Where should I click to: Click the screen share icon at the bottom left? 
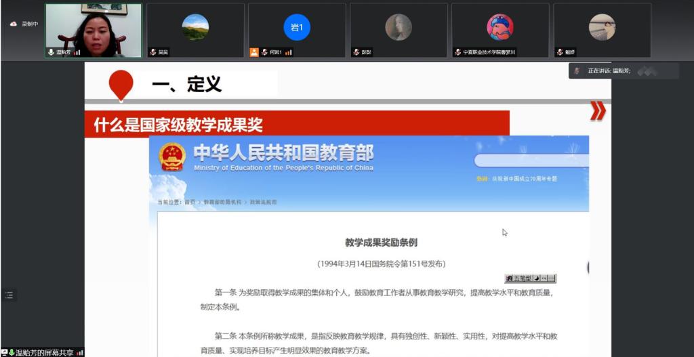click(x=5, y=352)
